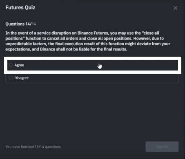
Task: Click the greyed total "14" in question counter
Action: pos(34,24)
